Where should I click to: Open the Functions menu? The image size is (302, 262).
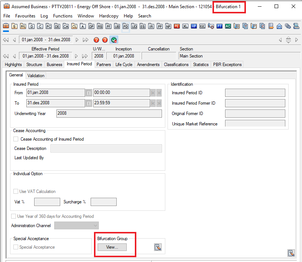tap(63, 16)
